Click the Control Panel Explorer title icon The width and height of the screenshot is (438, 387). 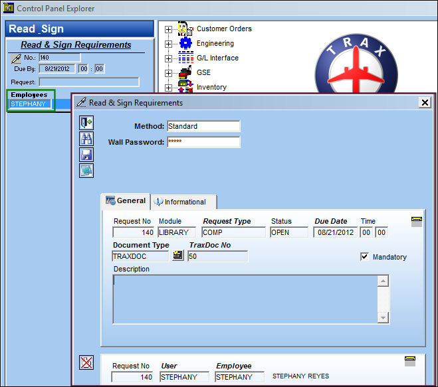pos(9,8)
